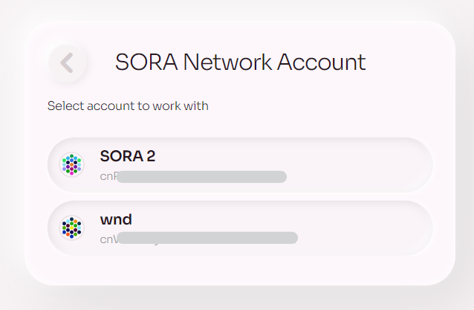The width and height of the screenshot is (474, 310).
Task: Click the masked address starting with cnF
Action: click(x=193, y=177)
